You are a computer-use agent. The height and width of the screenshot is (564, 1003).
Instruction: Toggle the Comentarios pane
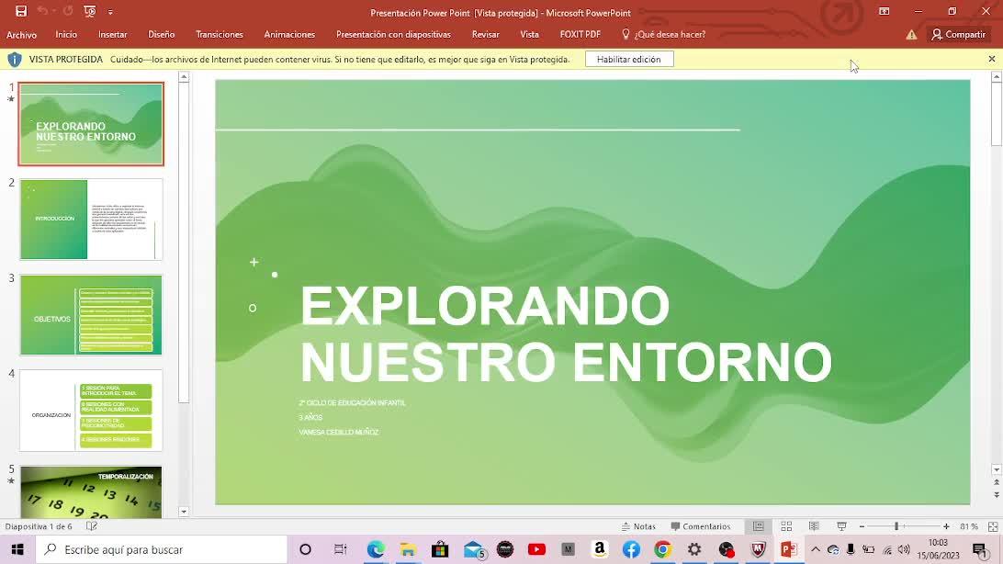(701, 526)
